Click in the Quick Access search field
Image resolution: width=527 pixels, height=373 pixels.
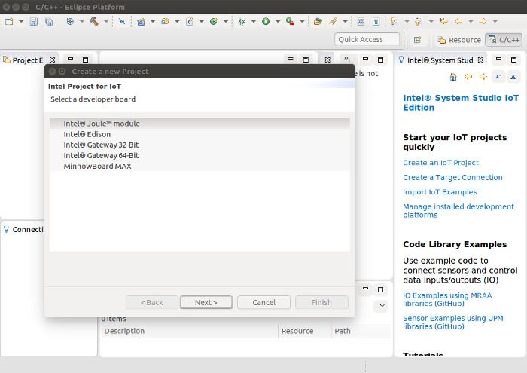(367, 40)
